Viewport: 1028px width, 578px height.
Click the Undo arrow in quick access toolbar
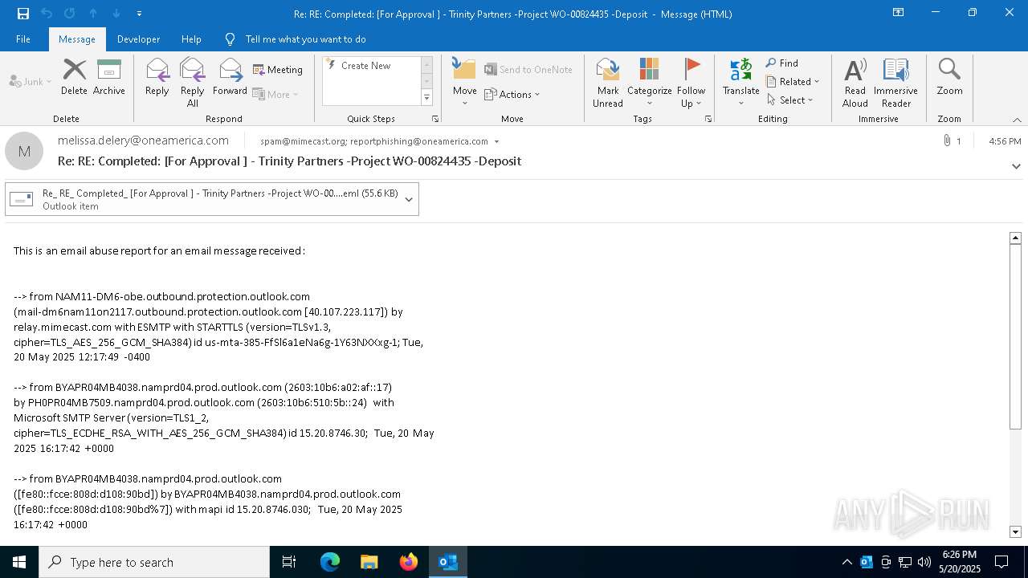(47, 14)
